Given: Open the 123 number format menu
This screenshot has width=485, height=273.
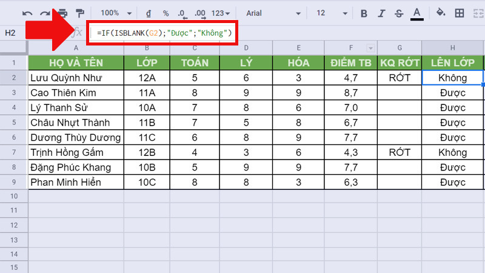Looking at the screenshot, I should pyautogui.click(x=222, y=13).
